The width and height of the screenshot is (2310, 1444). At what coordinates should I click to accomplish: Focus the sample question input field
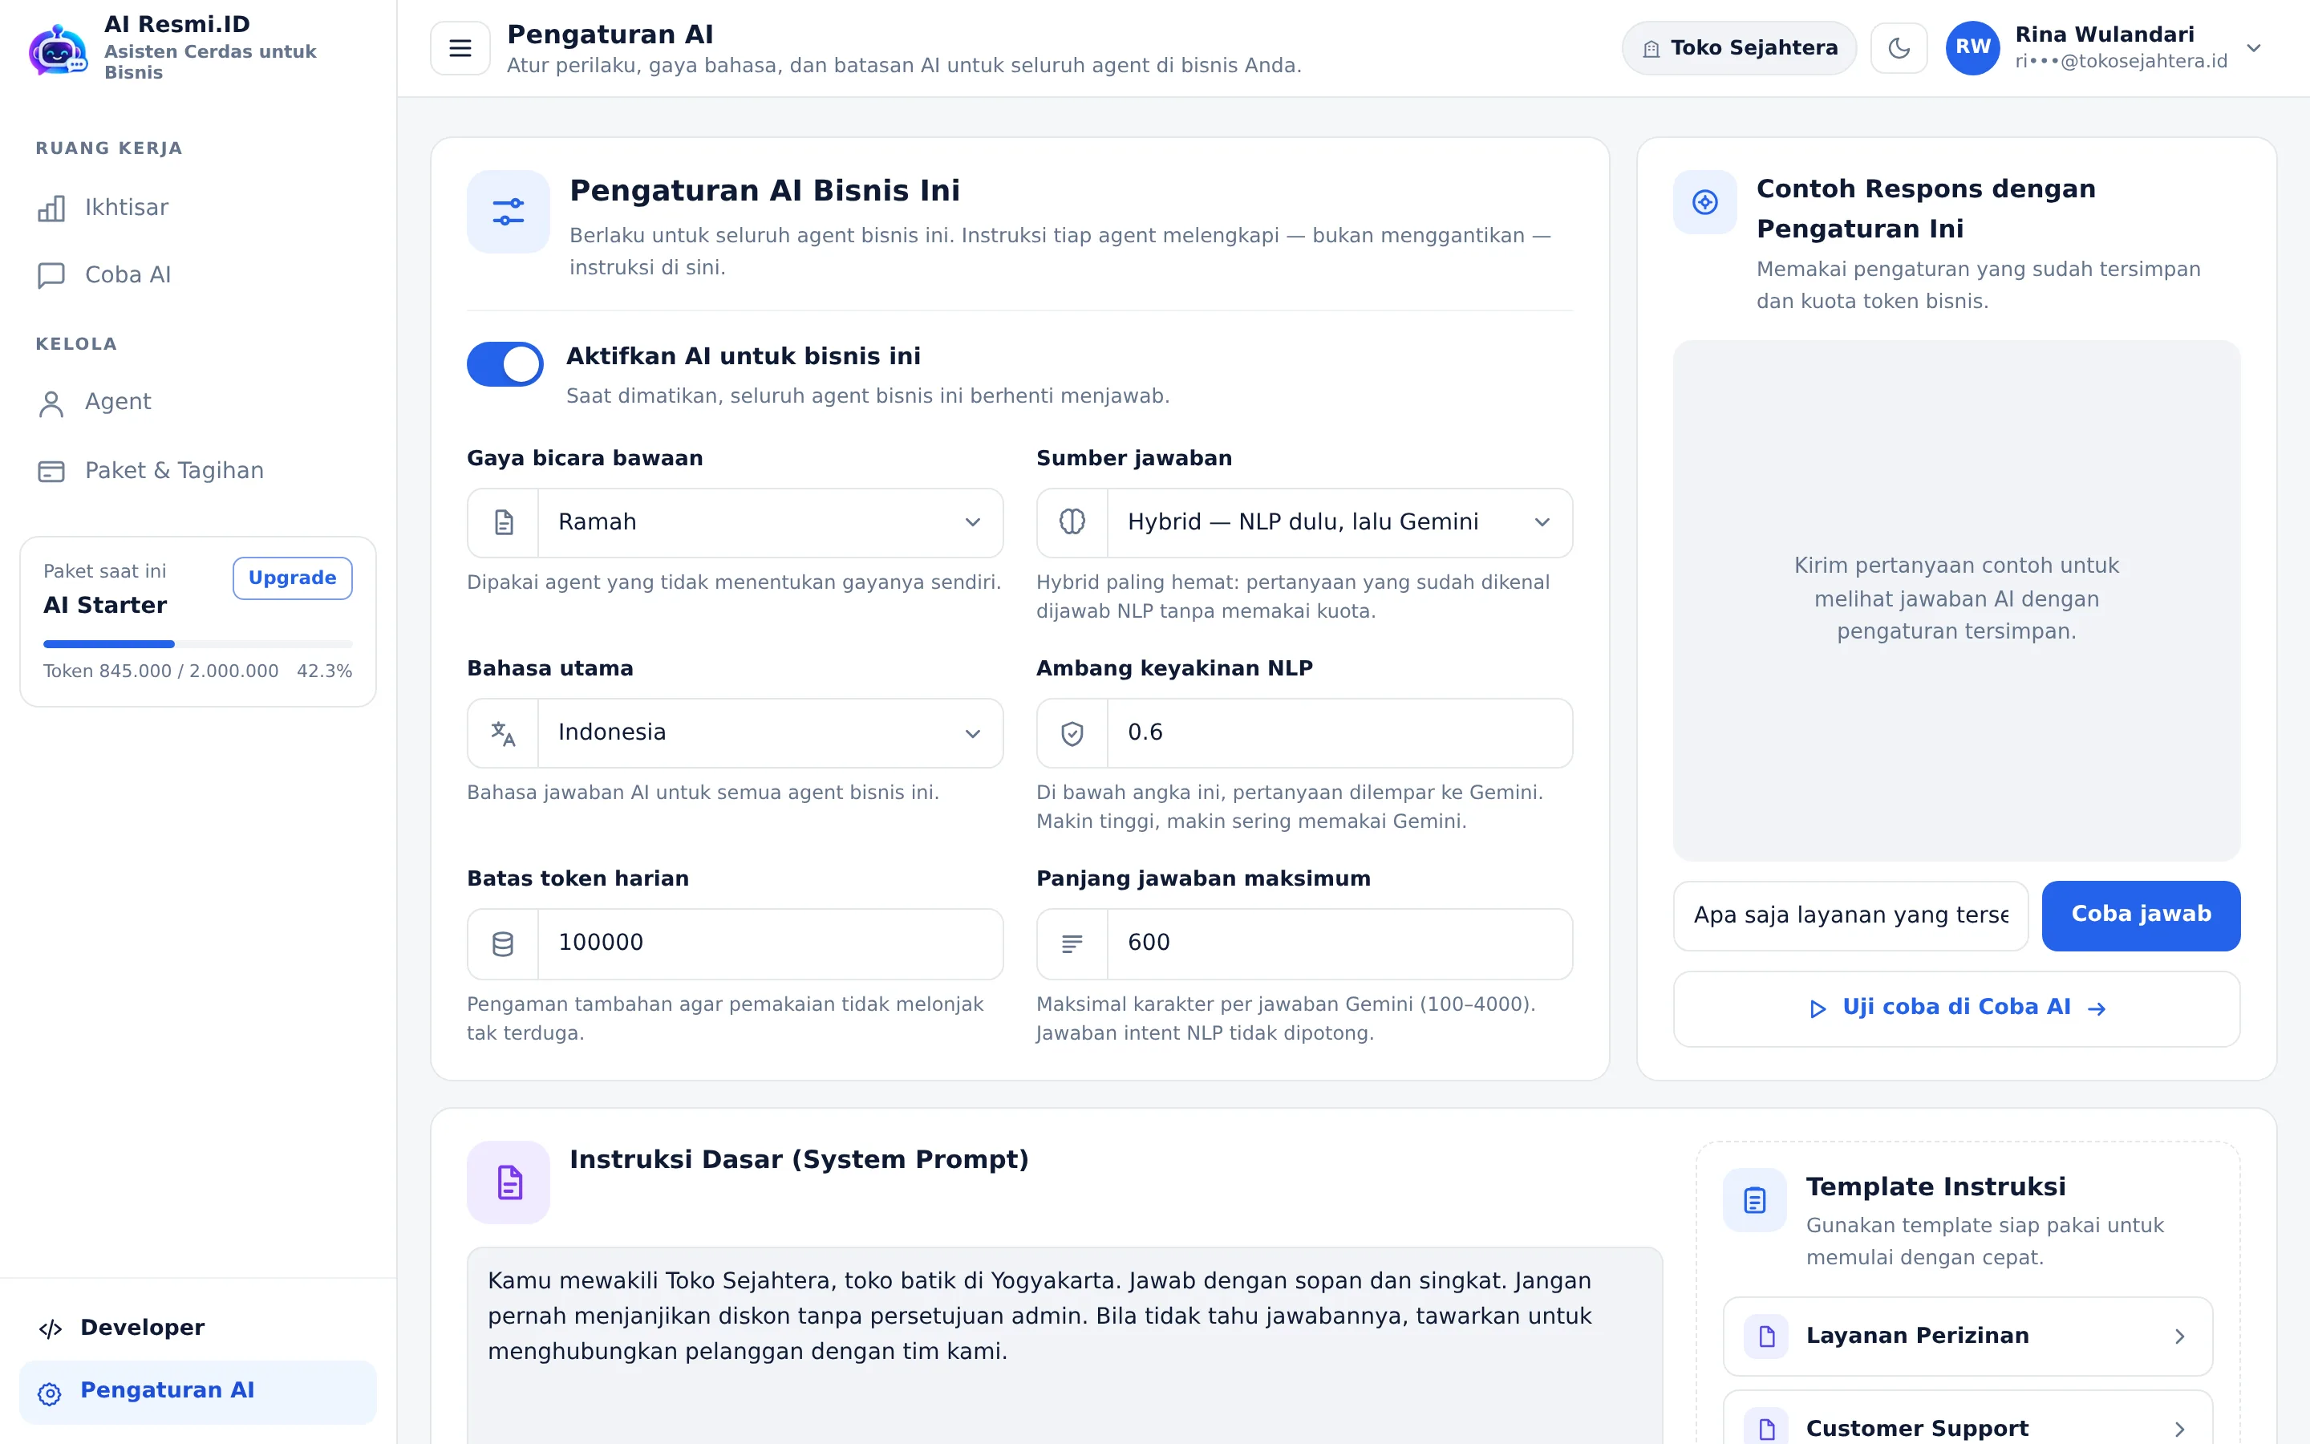pyautogui.click(x=1850, y=915)
